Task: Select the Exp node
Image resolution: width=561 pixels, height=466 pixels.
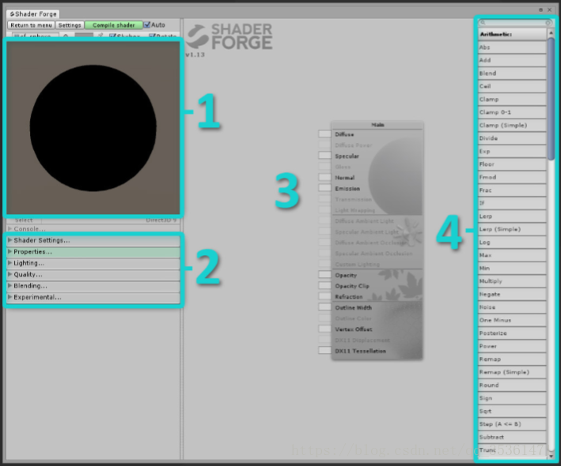Action: [x=513, y=151]
